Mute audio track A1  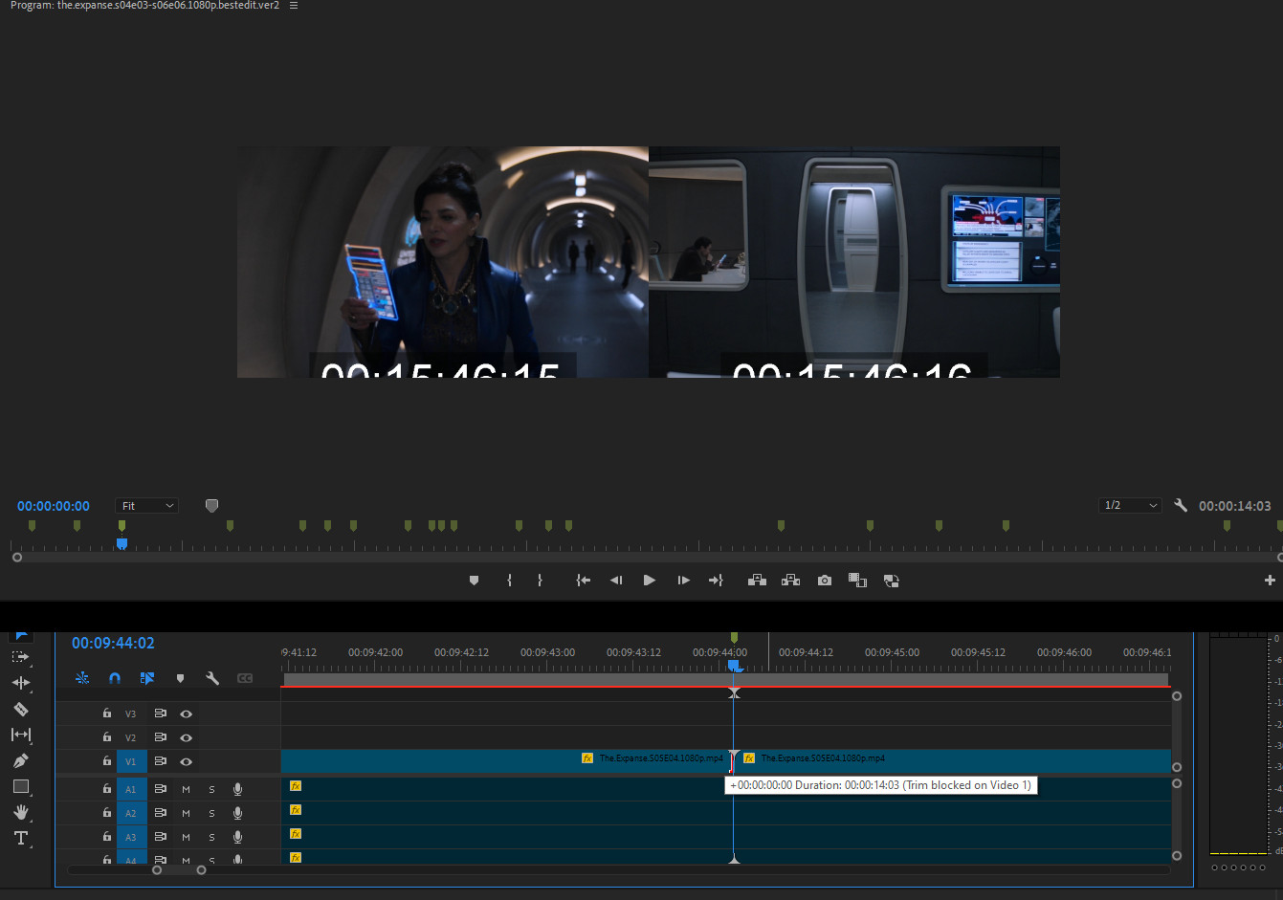point(186,789)
